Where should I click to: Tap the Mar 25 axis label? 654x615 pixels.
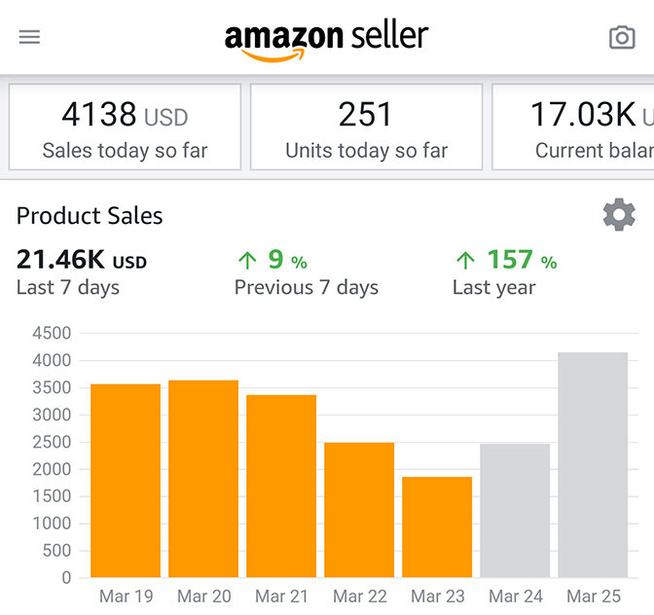coord(593,596)
